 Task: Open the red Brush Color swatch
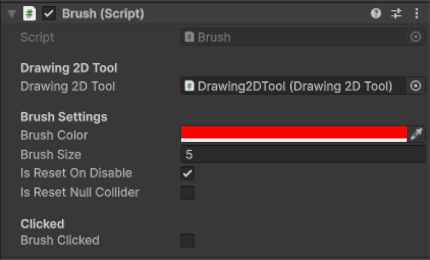(x=294, y=133)
